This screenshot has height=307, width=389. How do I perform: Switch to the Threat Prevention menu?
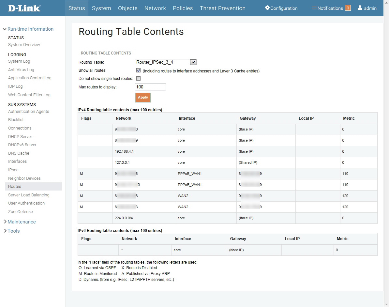point(222,8)
